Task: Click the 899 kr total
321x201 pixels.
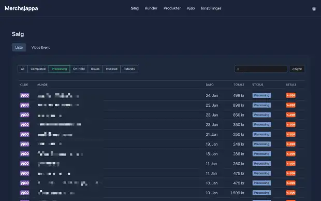Action: click(239, 105)
